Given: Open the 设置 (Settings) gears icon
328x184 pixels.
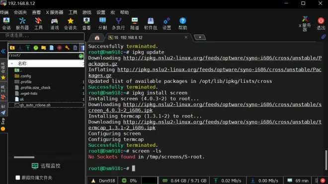Looking at the screenshot, I should [166, 23].
